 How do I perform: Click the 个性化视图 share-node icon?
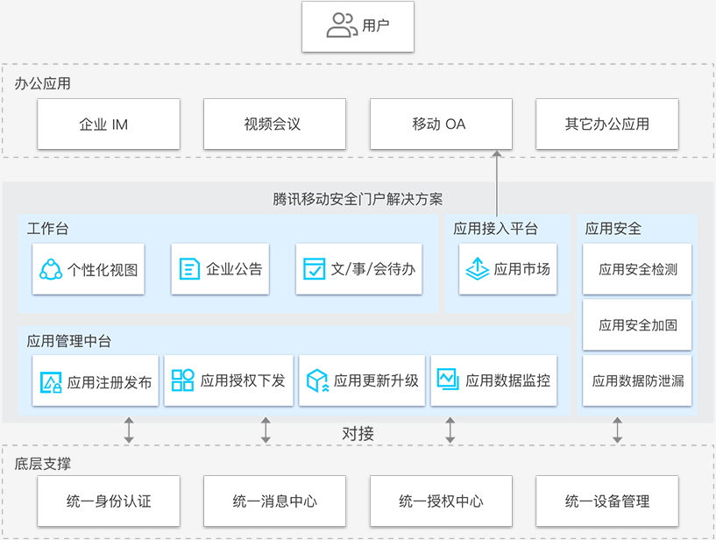point(51,269)
